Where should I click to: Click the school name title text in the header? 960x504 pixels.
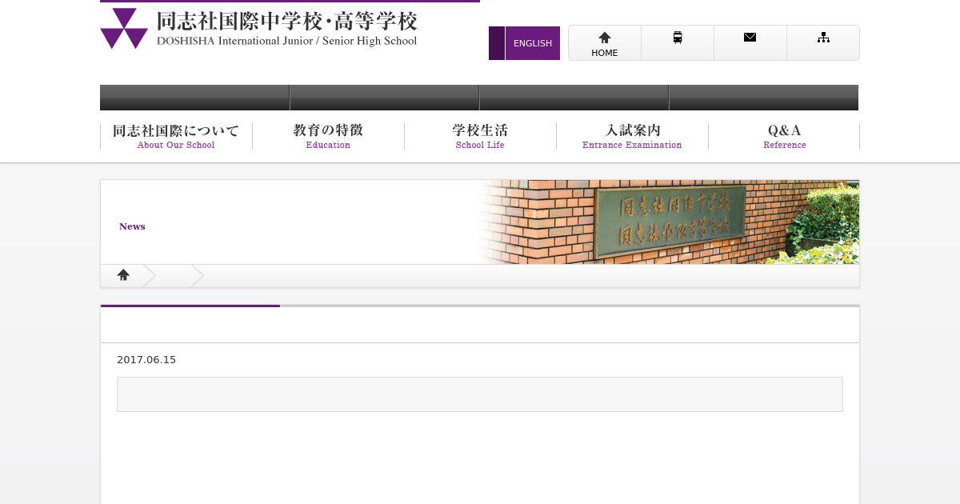pyautogui.click(x=286, y=28)
